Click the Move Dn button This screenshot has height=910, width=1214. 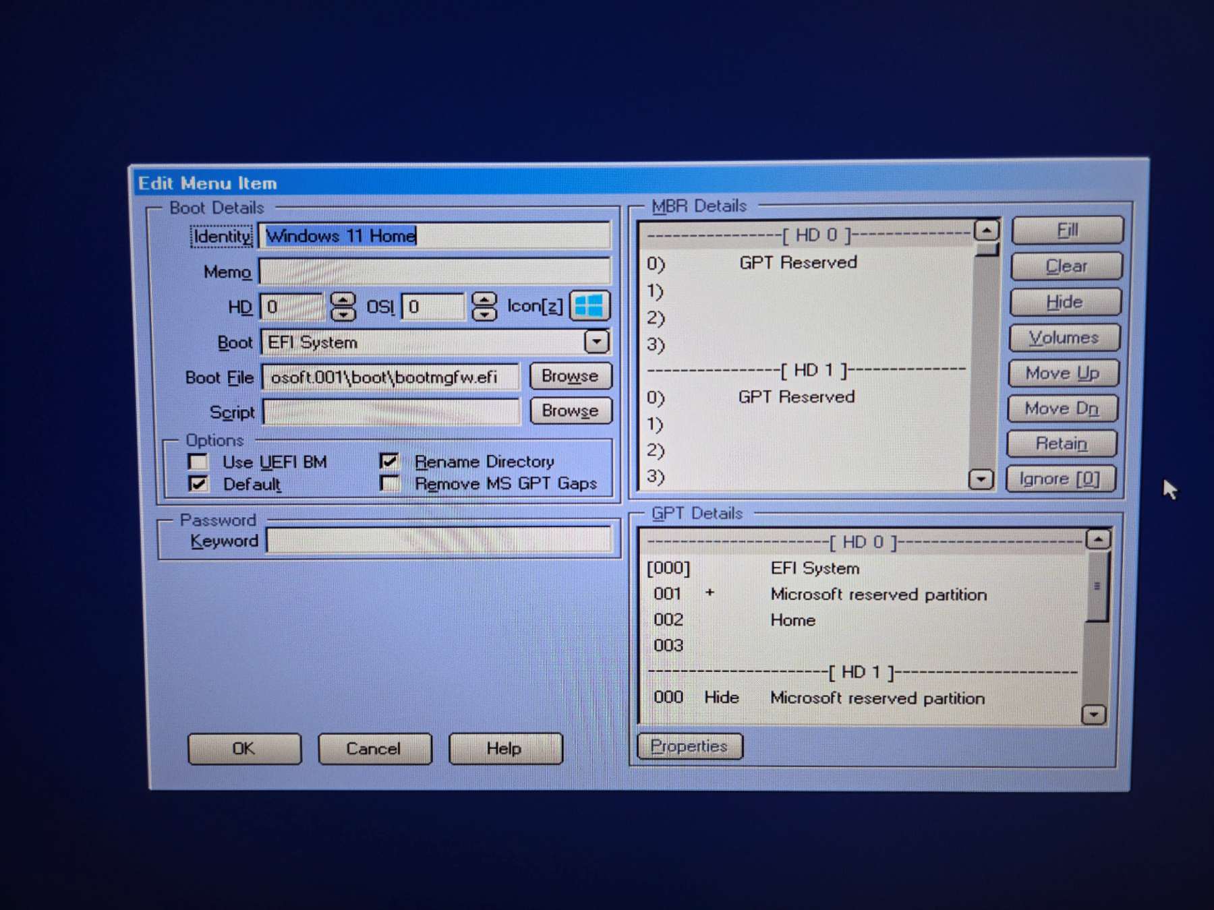(1062, 408)
